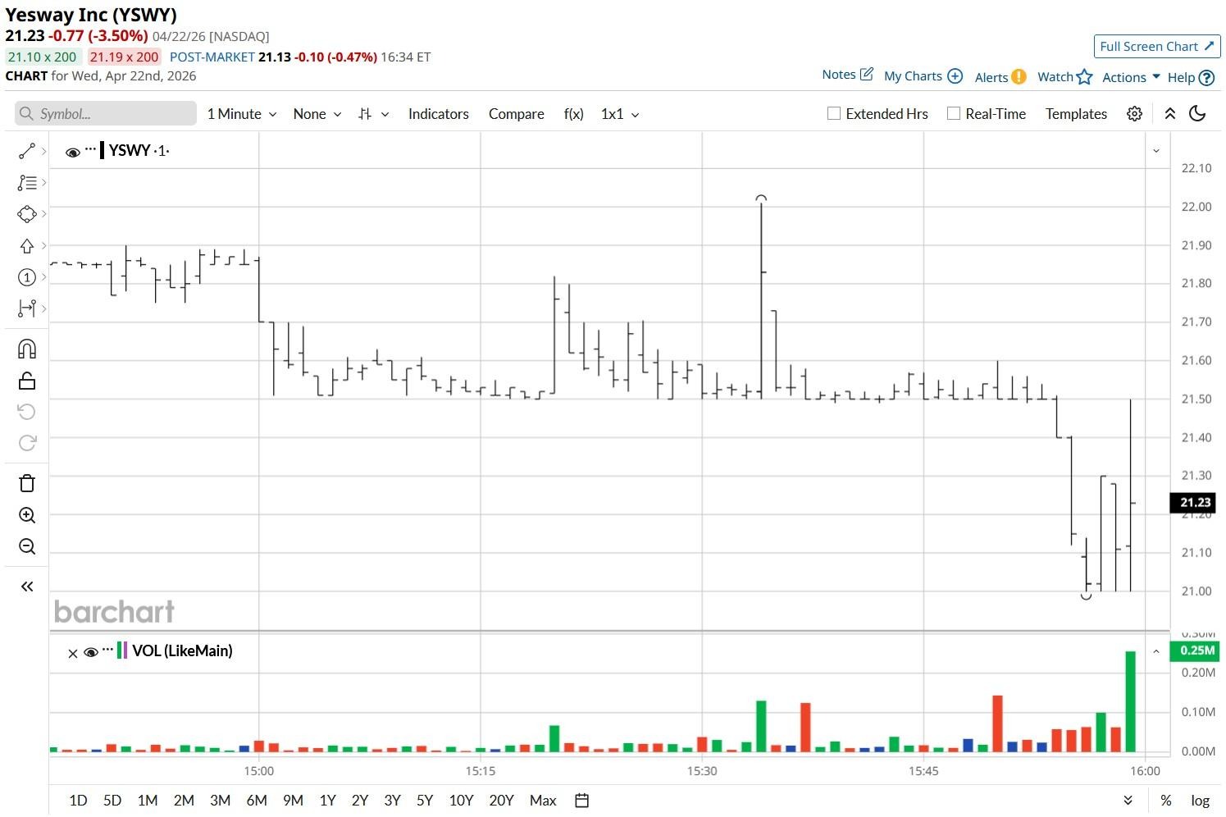The width and height of the screenshot is (1226, 817).
Task: Add to My Charts
Action: [x=923, y=76]
